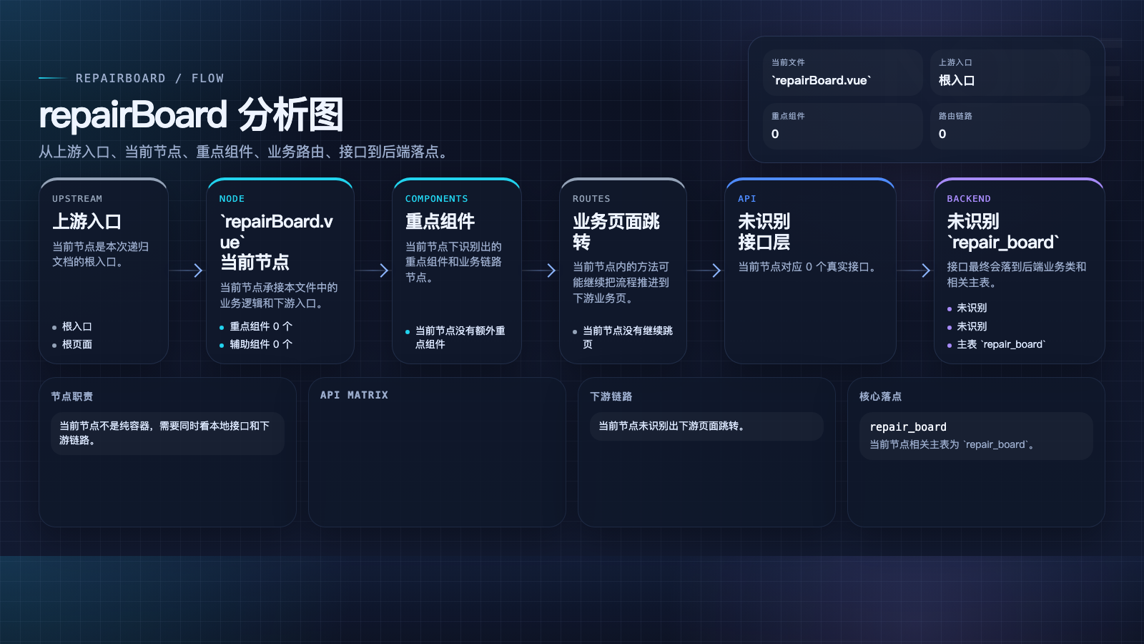Select the UPSTREAM 上游入口 flow card heading

[x=87, y=221]
